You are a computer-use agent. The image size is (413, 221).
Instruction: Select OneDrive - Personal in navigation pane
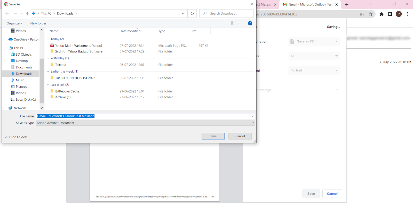[x=24, y=39]
